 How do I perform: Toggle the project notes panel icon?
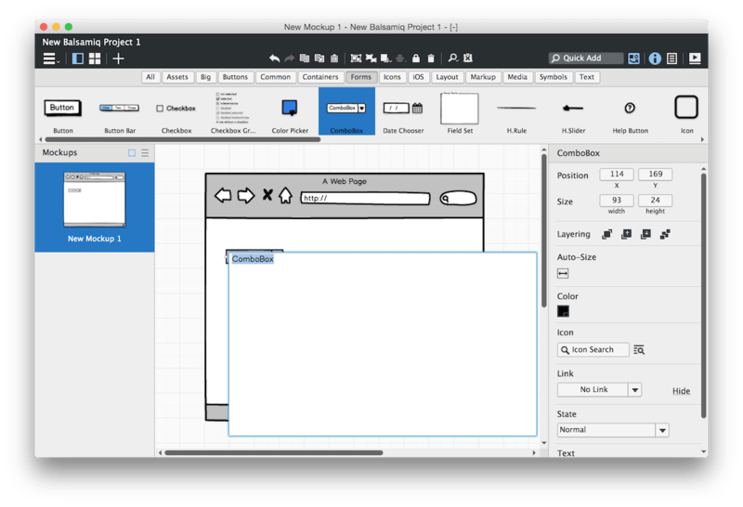(x=671, y=58)
